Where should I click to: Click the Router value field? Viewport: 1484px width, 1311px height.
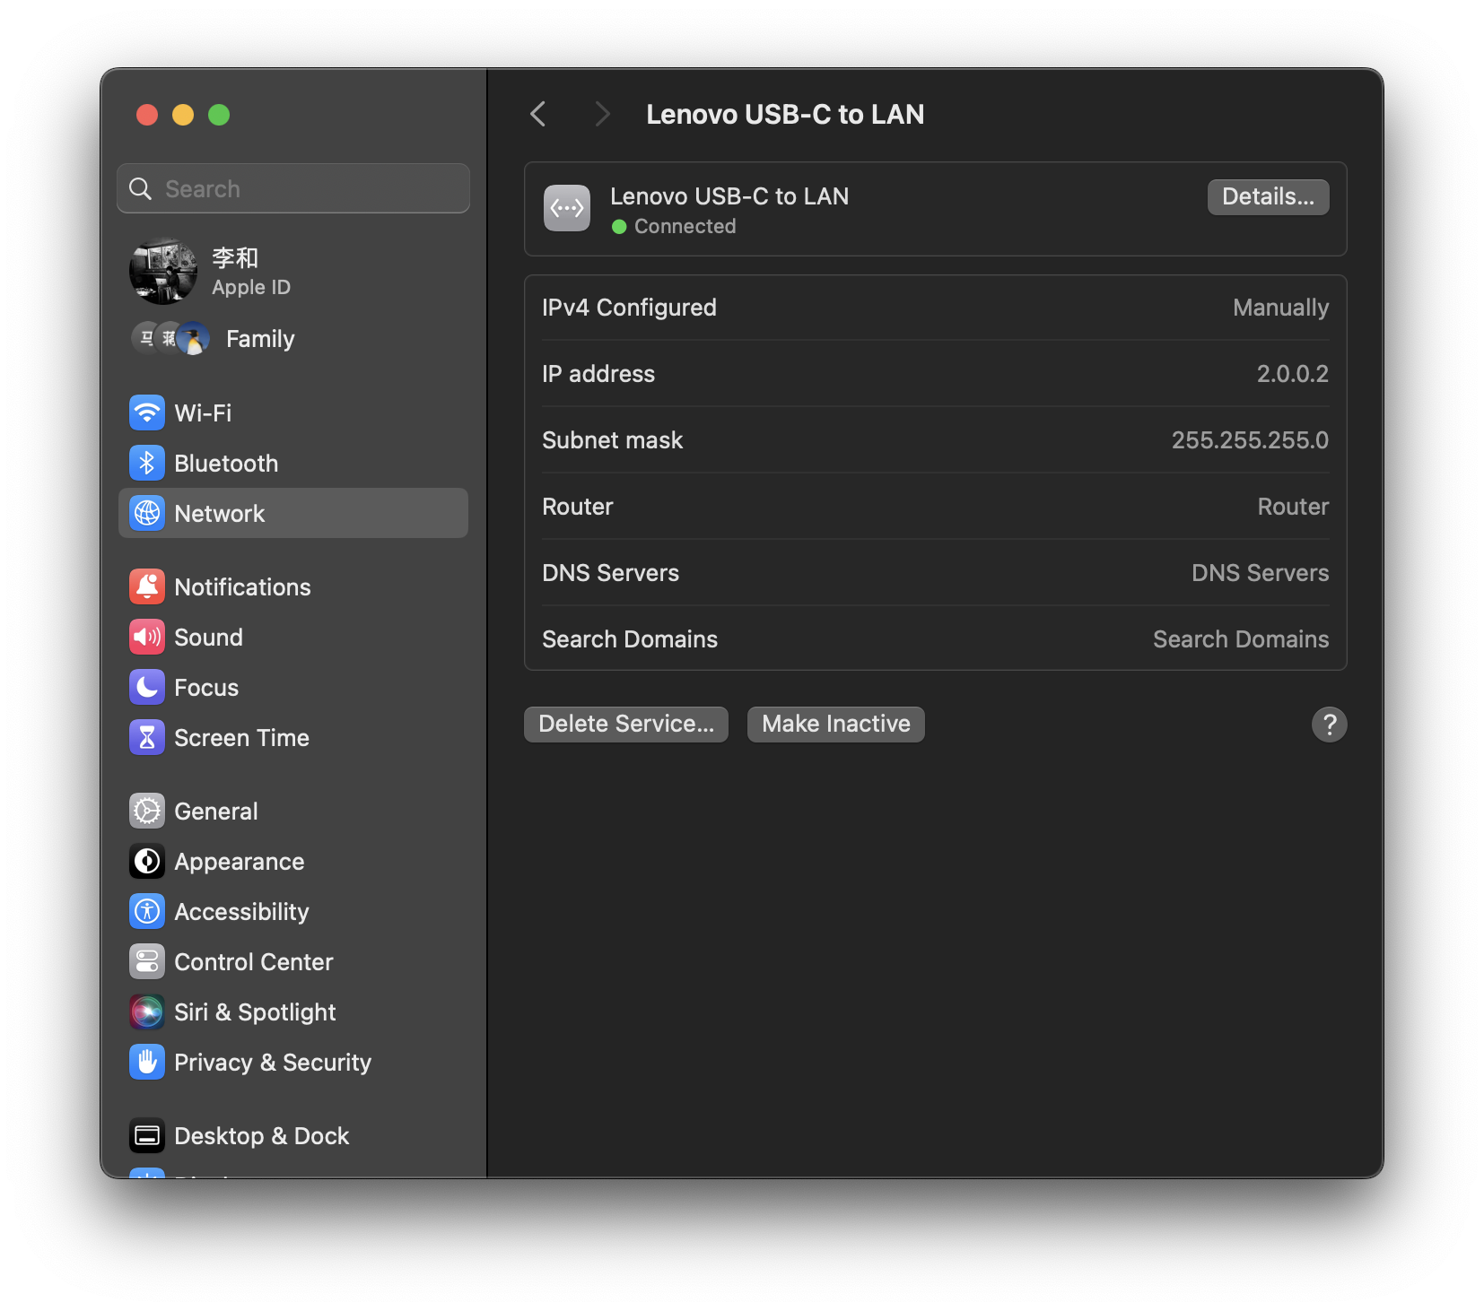point(1293,507)
